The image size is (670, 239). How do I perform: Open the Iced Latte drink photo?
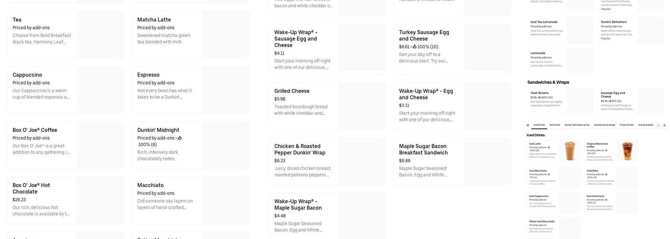(569, 151)
